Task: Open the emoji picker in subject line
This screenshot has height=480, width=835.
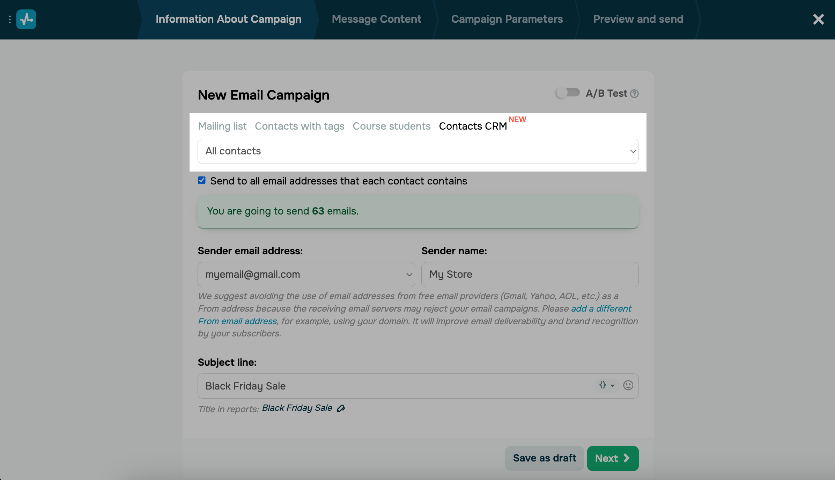Action: point(628,386)
